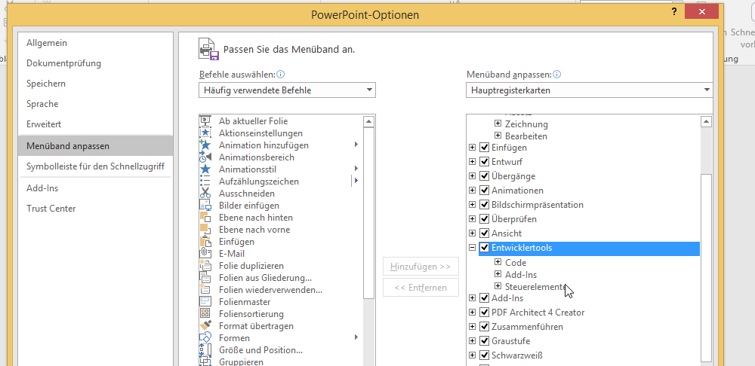Select the Format übertragen brush icon
This screenshot has width=755, height=366.
(x=205, y=325)
